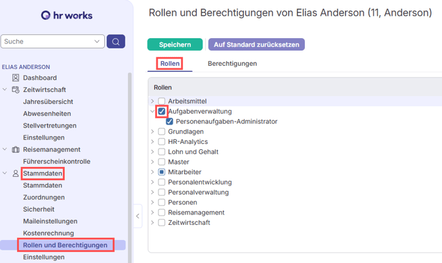Check the Grundlagen checkbox
This screenshot has width=442, height=263.
pos(162,131)
